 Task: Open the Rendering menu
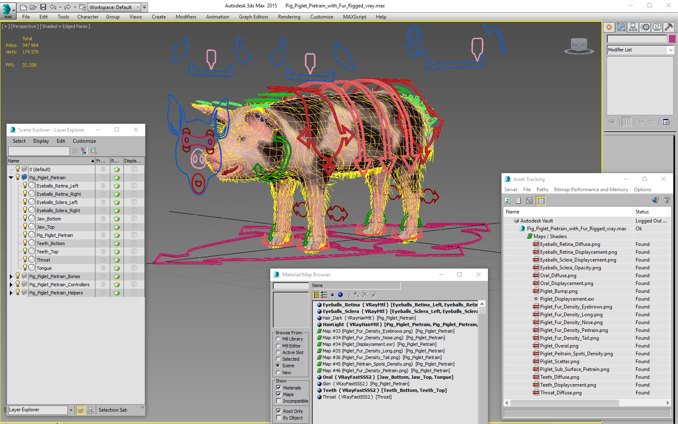pyautogui.click(x=289, y=17)
